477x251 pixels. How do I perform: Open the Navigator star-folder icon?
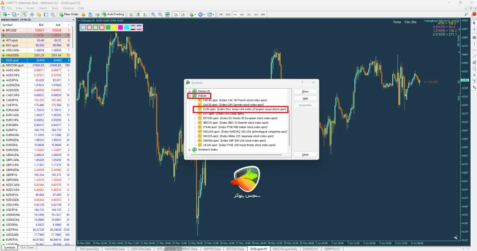click(x=39, y=14)
